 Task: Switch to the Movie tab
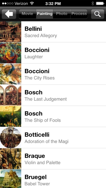[x=28, y=14]
